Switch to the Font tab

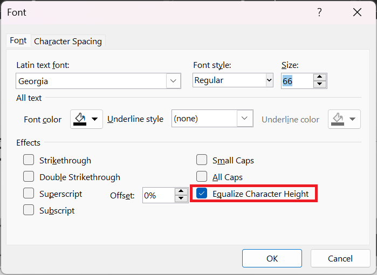18,40
